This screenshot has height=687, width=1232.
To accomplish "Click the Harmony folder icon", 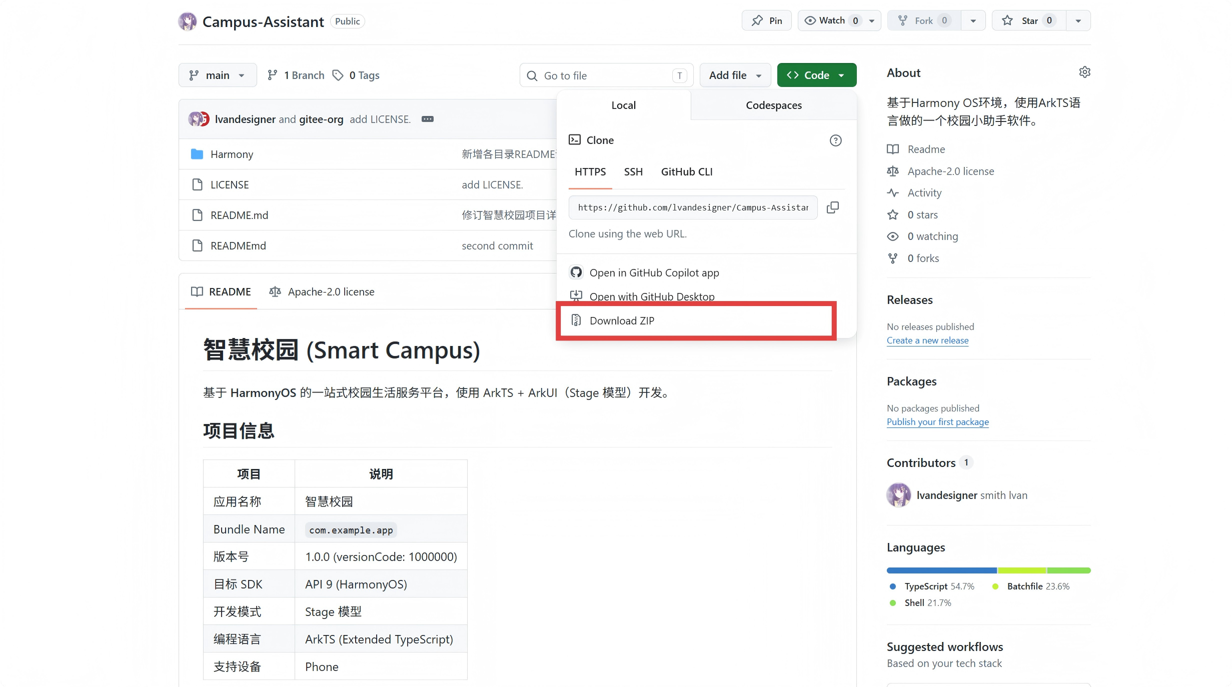I will pos(197,154).
